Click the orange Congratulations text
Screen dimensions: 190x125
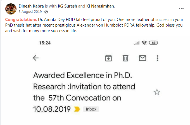point(21,20)
